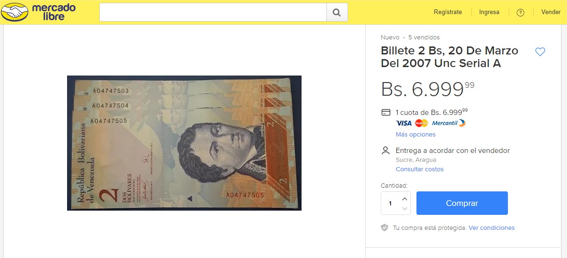Image resolution: width=567 pixels, height=258 pixels.
Task: Click inside the search text field
Action: [213, 12]
